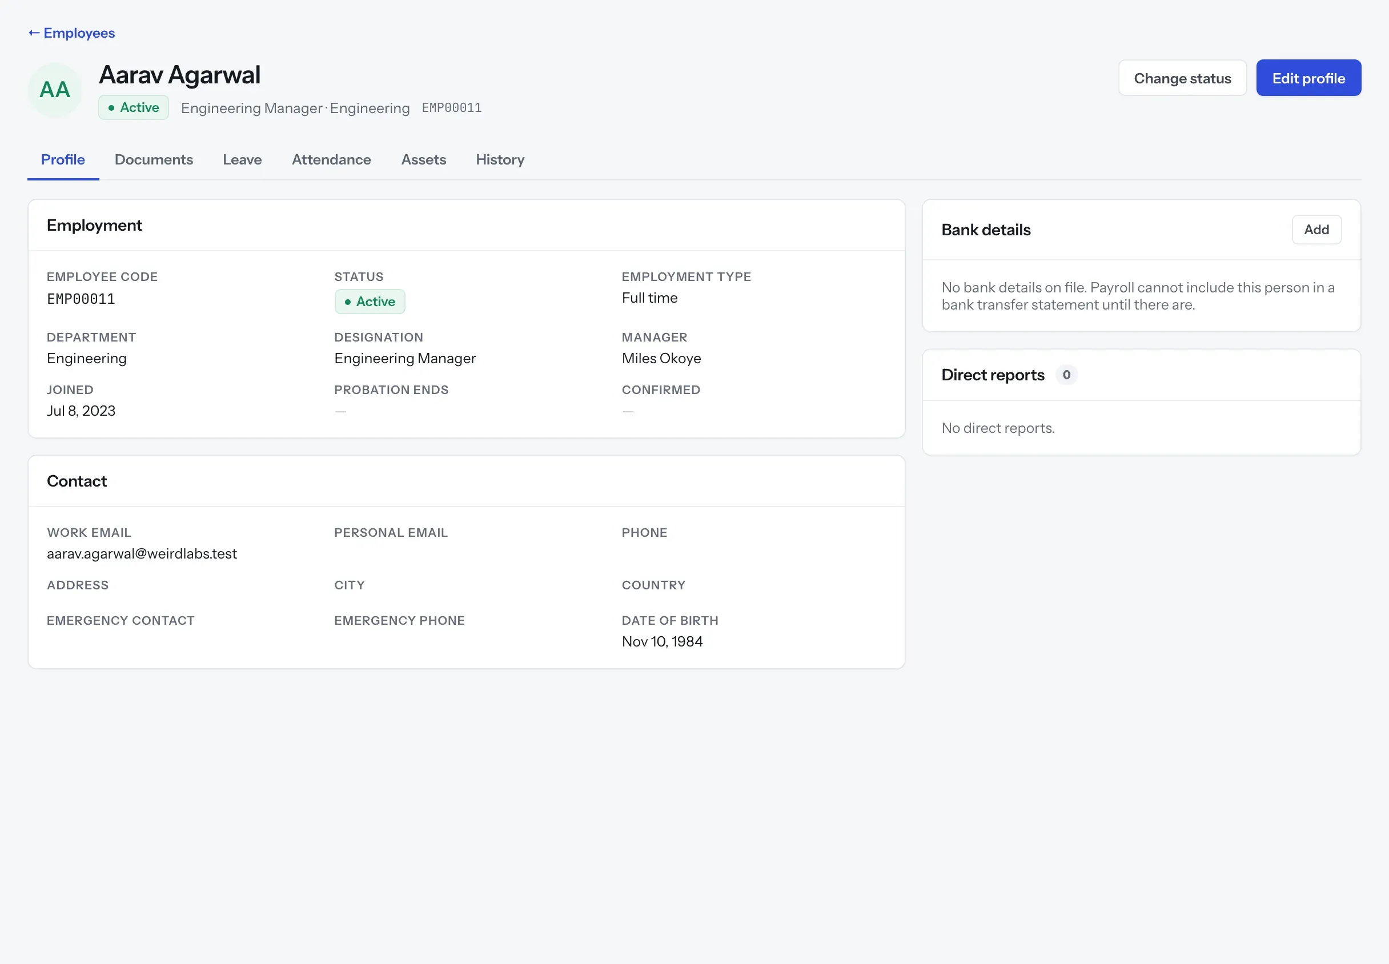Click the Active badge under the name
Viewport: 1389px width, 964px height.
point(134,107)
